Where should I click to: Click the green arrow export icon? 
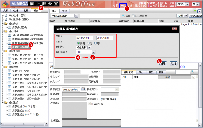[195, 11]
